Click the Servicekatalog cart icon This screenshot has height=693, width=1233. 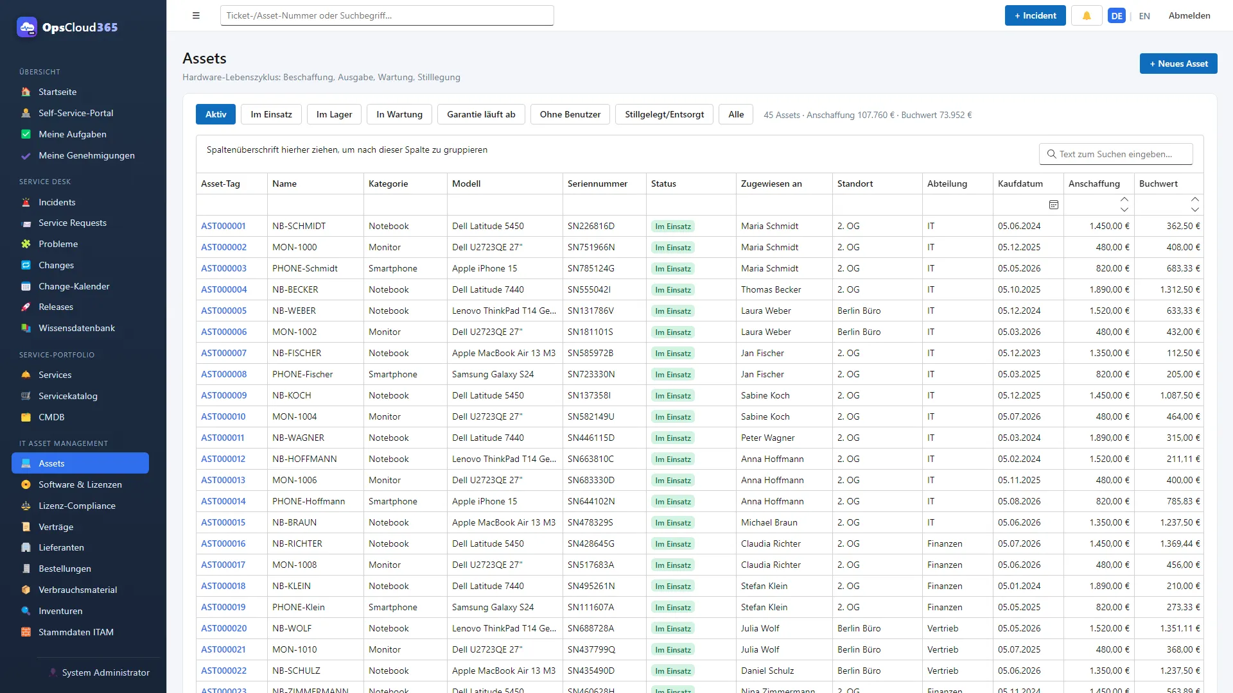point(26,396)
